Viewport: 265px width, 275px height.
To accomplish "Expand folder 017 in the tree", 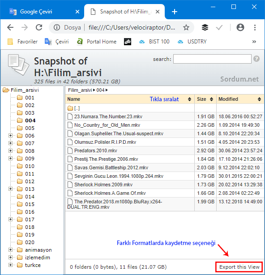I will pyautogui.click(x=10, y=219).
